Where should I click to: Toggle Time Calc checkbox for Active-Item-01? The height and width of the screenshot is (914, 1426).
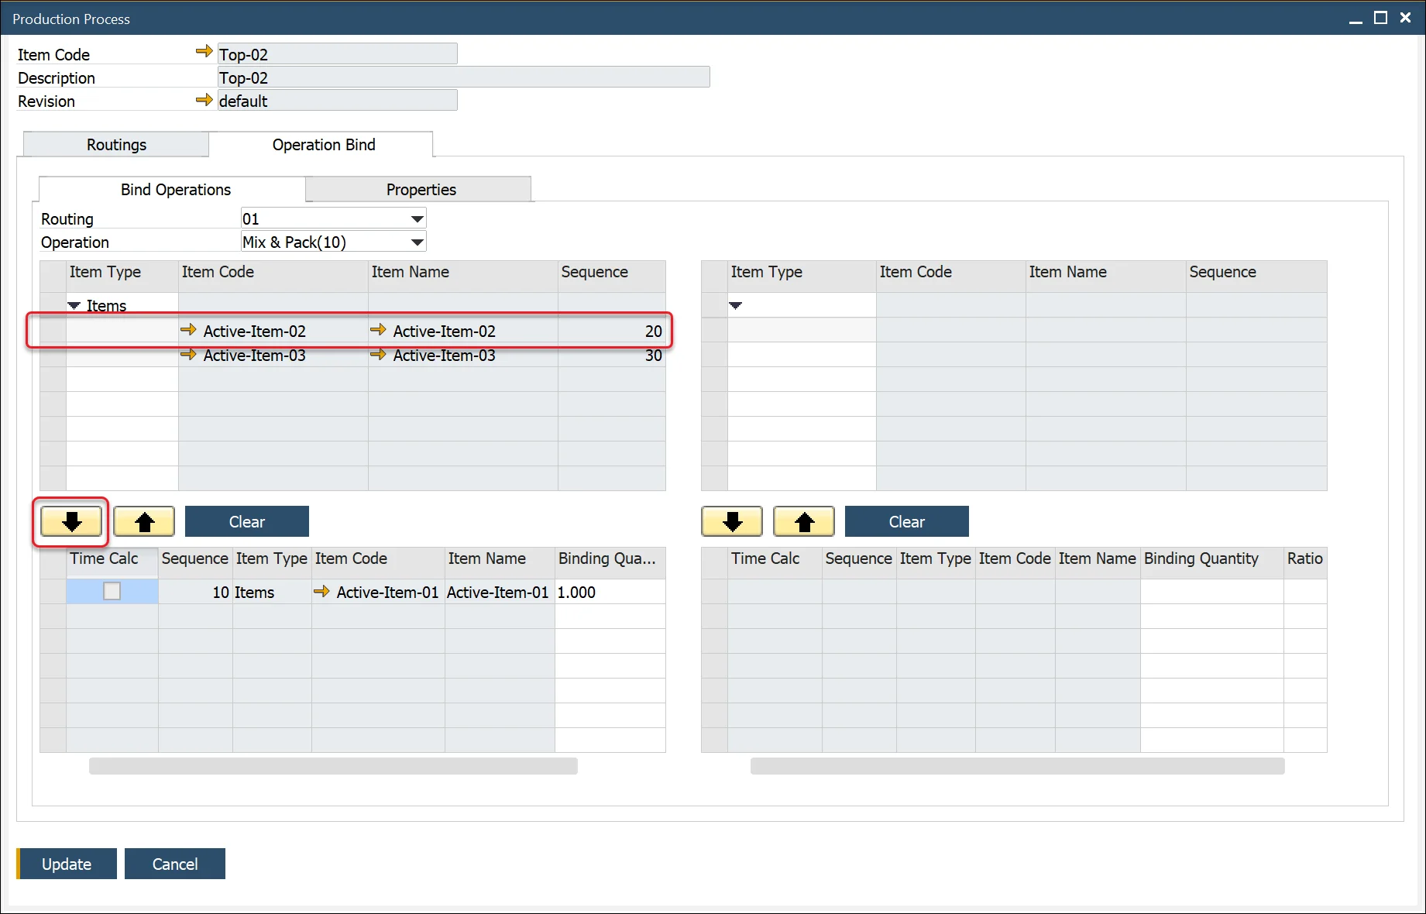[x=112, y=592]
